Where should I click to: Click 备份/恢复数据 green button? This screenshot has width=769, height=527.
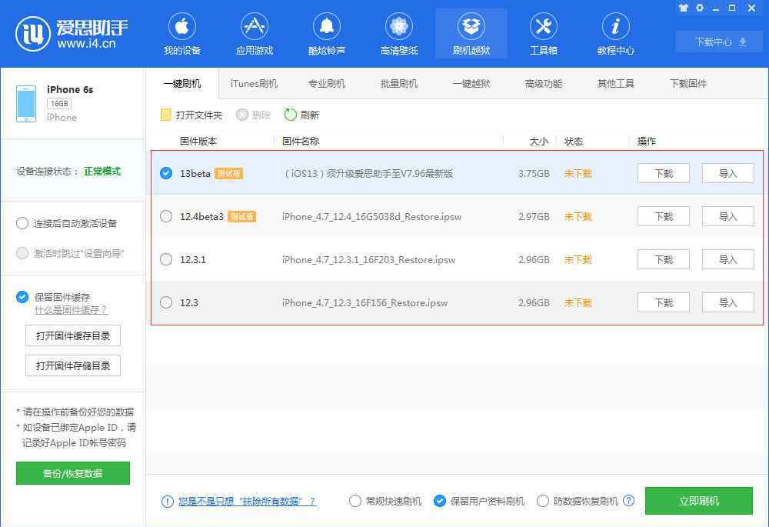click(72, 473)
